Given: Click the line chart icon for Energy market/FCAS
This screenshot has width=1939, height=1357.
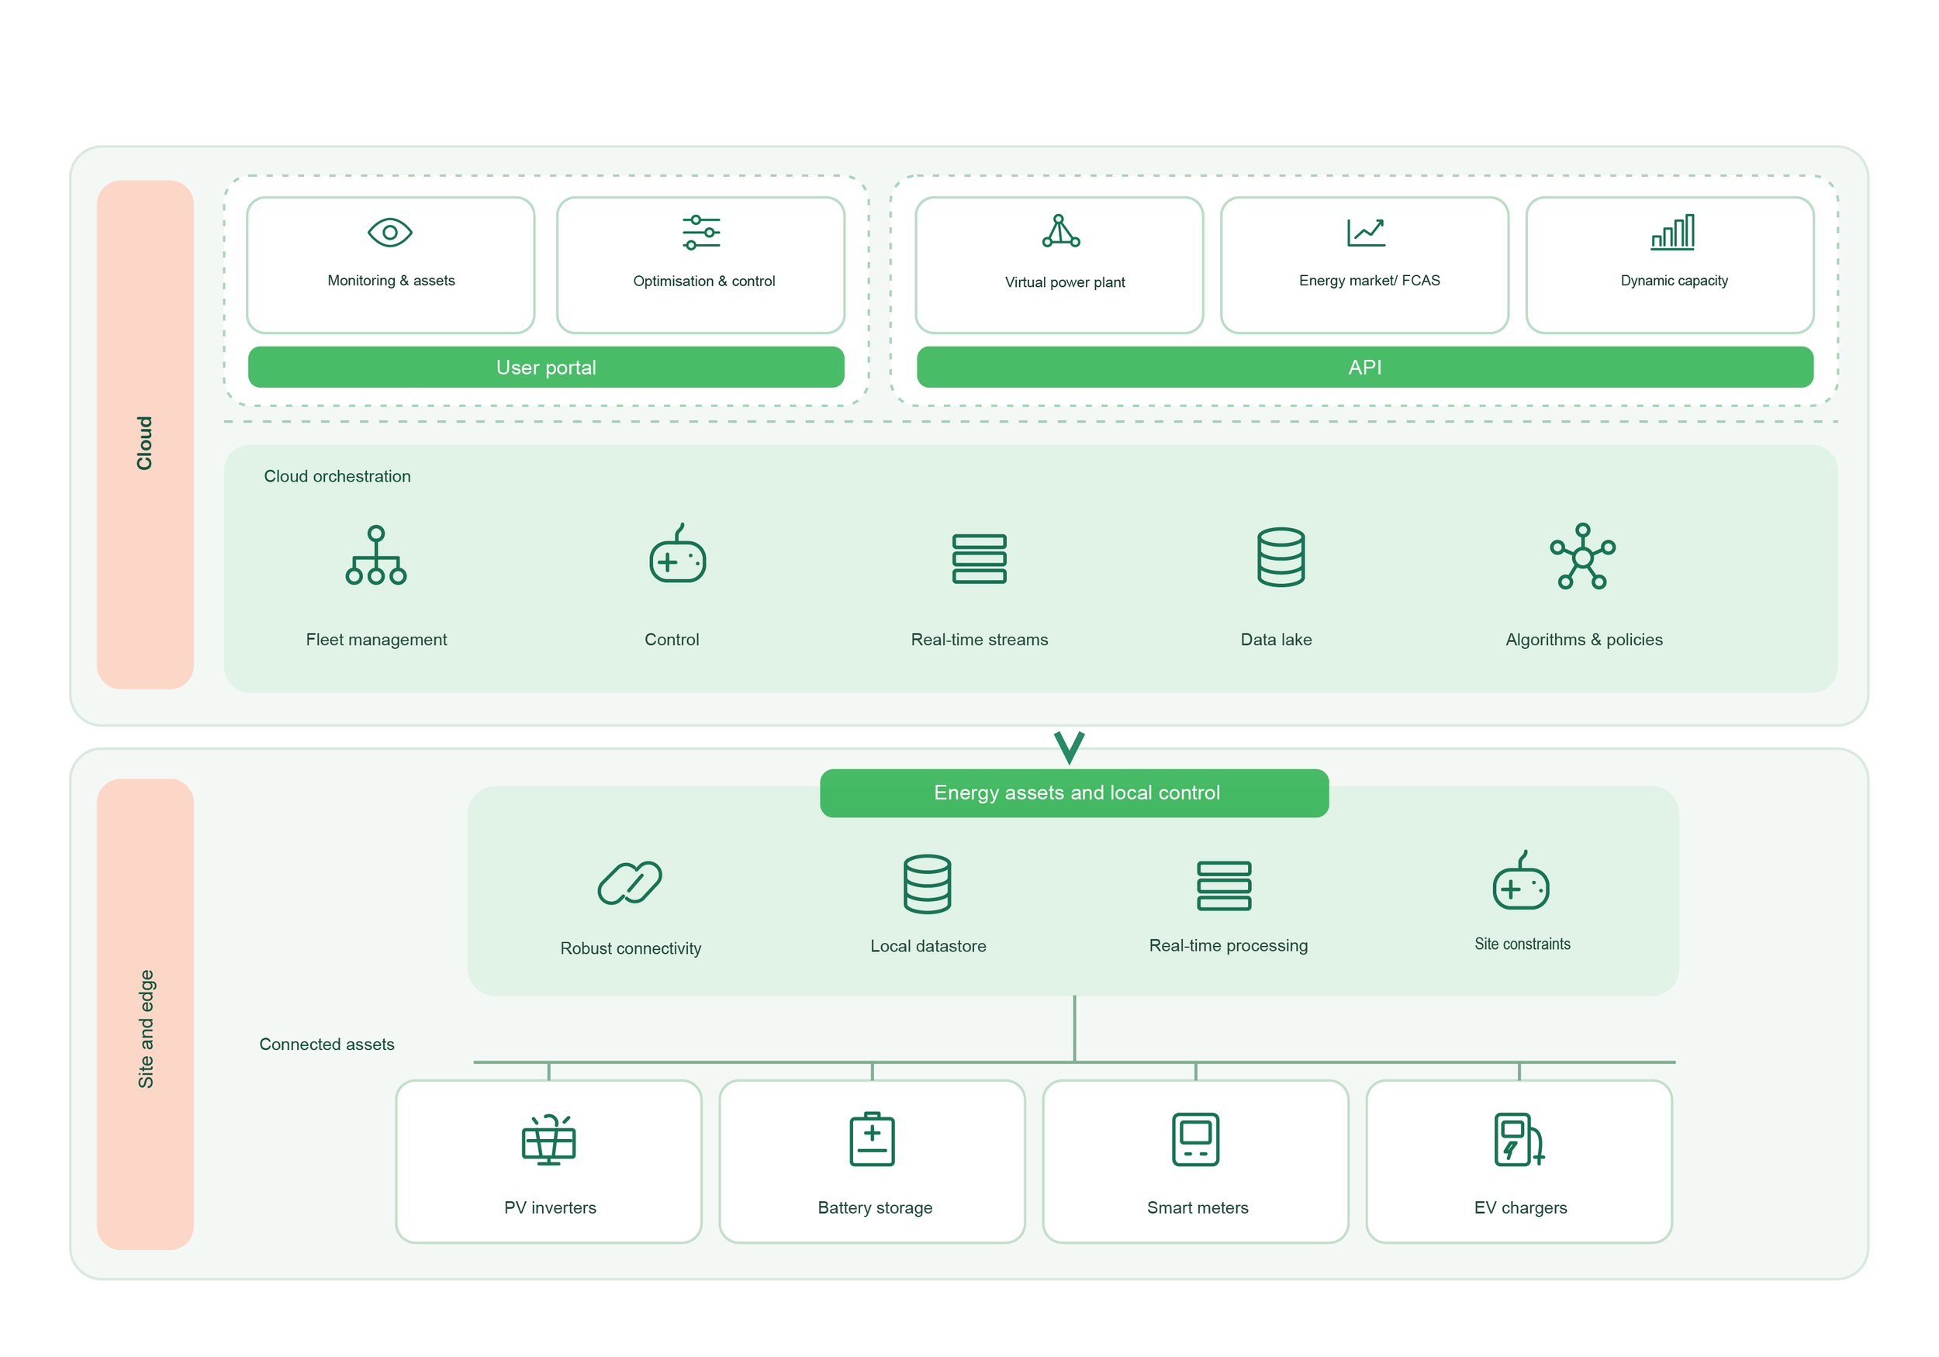Looking at the screenshot, I should tap(1367, 232).
